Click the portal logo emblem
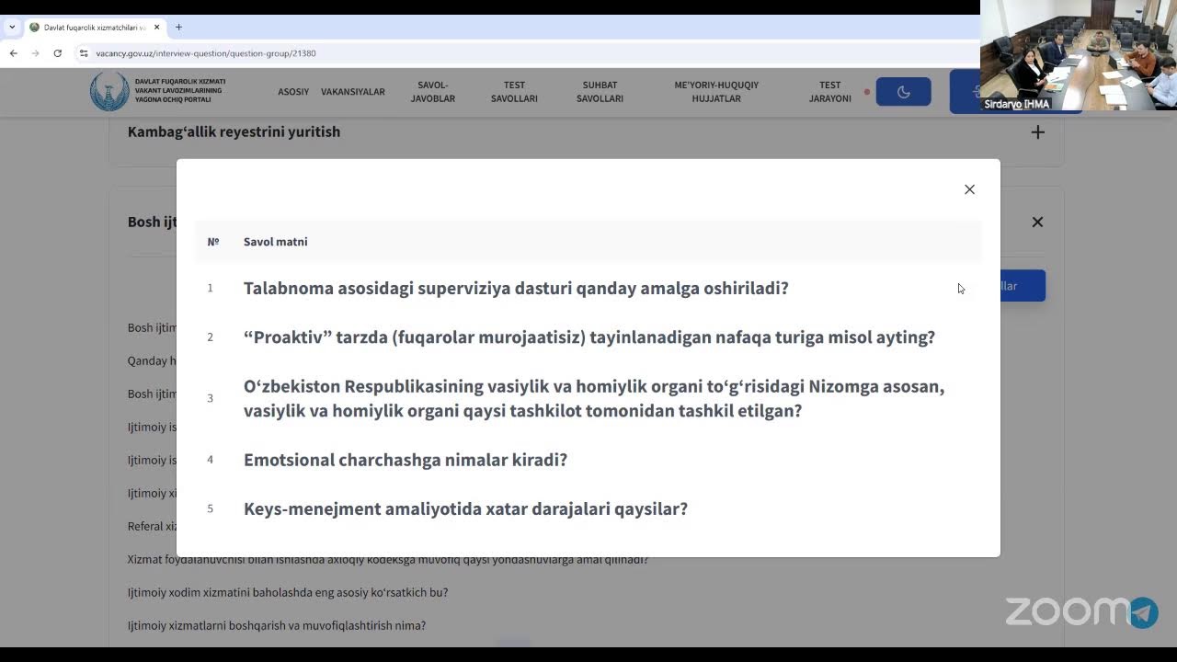This screenshot has height=662, width=1177. (x=109, y=91)
